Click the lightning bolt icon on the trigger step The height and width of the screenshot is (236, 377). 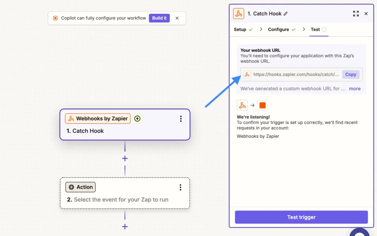pos(137,119)
